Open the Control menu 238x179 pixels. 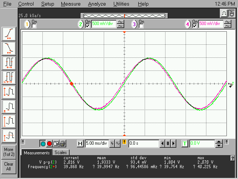click(26, 4)
